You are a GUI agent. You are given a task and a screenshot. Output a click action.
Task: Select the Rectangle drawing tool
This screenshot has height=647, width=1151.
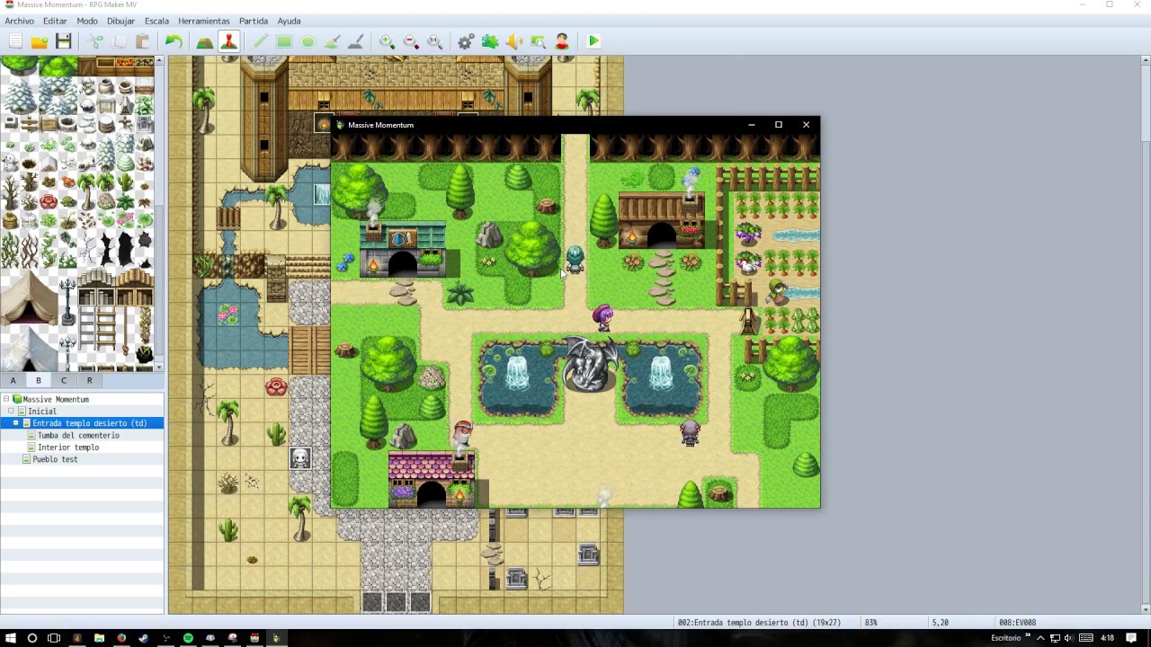(x=284, y=41)
